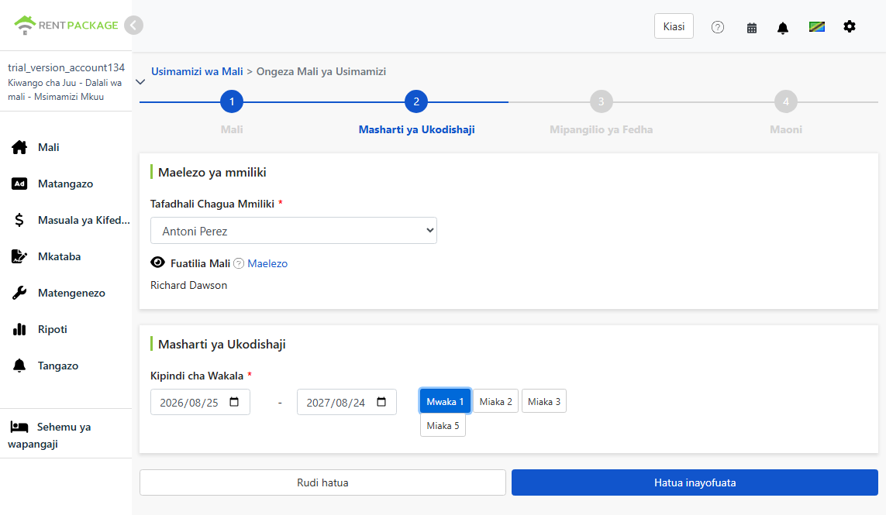Open Matangazo menu item in sidebar
This screenshot has width=886, height=515.
point(66,184)
